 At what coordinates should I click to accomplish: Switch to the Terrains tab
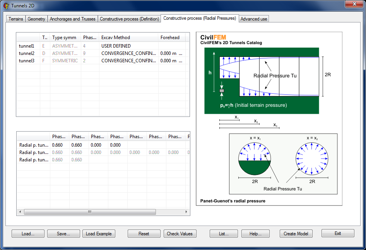coord(16,19)
